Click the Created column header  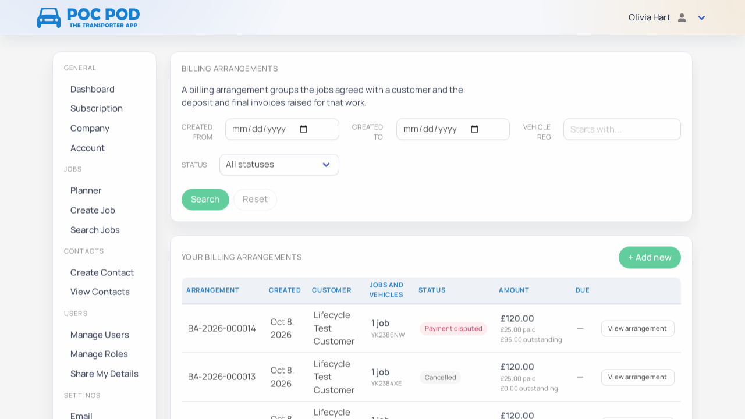tap(285, 290)
